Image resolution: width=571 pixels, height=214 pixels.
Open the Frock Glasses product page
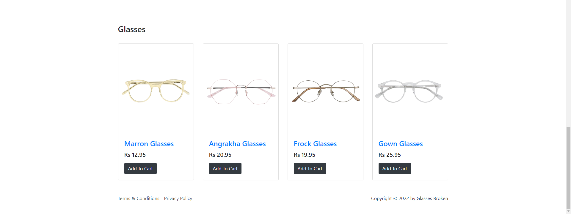click(315, 144)
